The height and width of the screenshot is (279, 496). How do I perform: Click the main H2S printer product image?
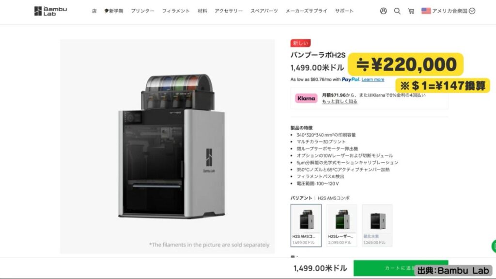coord(167,146)
